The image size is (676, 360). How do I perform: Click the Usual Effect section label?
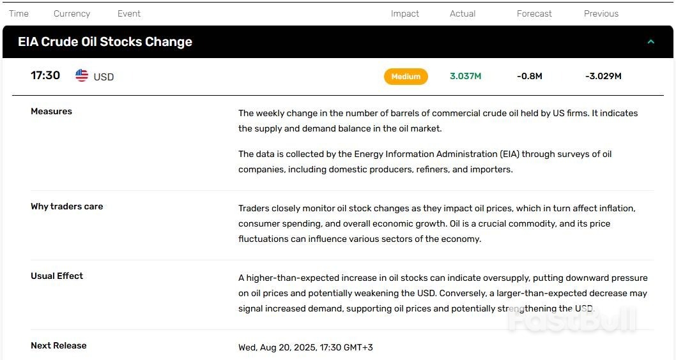(57, 276)
